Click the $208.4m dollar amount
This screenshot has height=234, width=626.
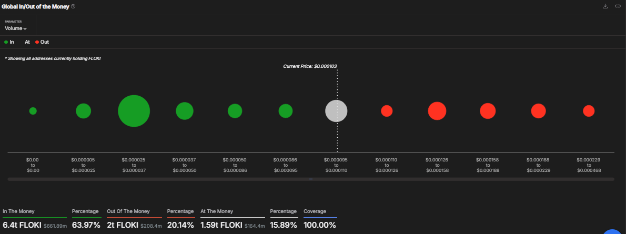pos(152,226)
